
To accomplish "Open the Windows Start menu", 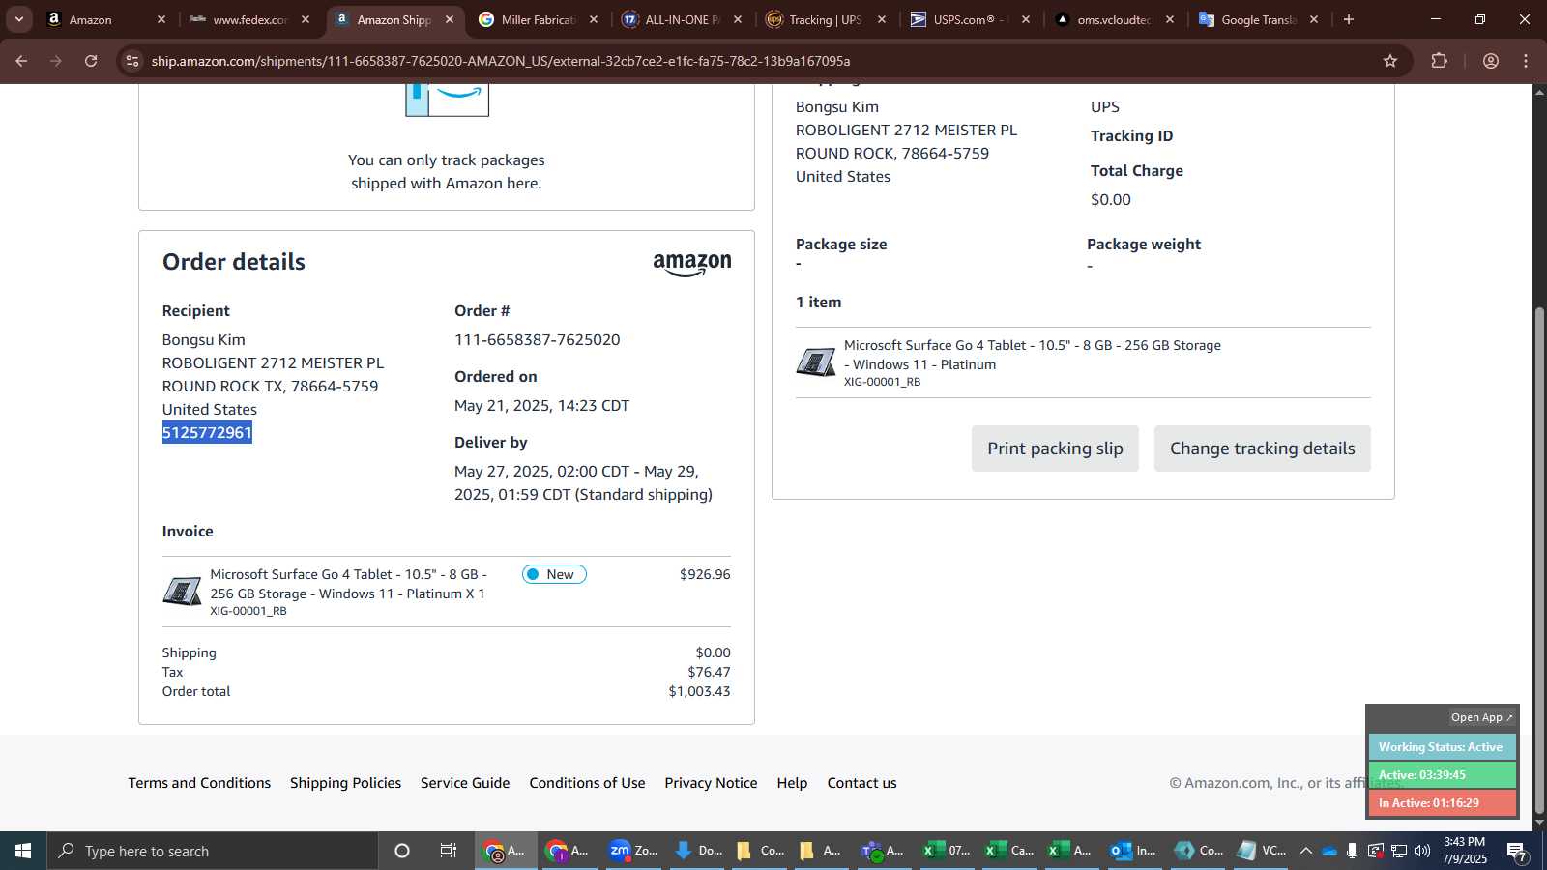I will (23, 851).
